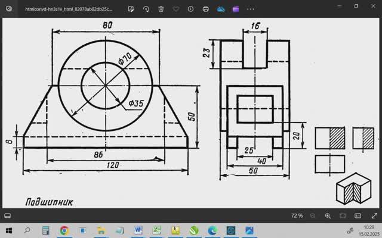The height and width of the screenshot is (238, 382).
Task: Click the OneDrive cloud icon
Action: coord(221,9)
